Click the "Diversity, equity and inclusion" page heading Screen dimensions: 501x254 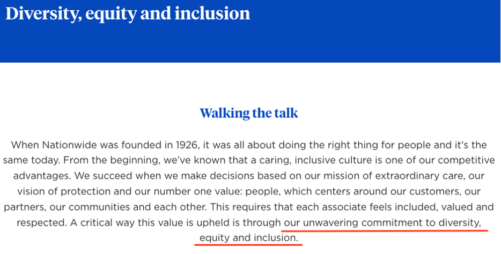coord(128,13)
